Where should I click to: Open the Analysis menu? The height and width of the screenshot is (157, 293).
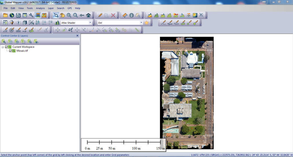[40, 8]
